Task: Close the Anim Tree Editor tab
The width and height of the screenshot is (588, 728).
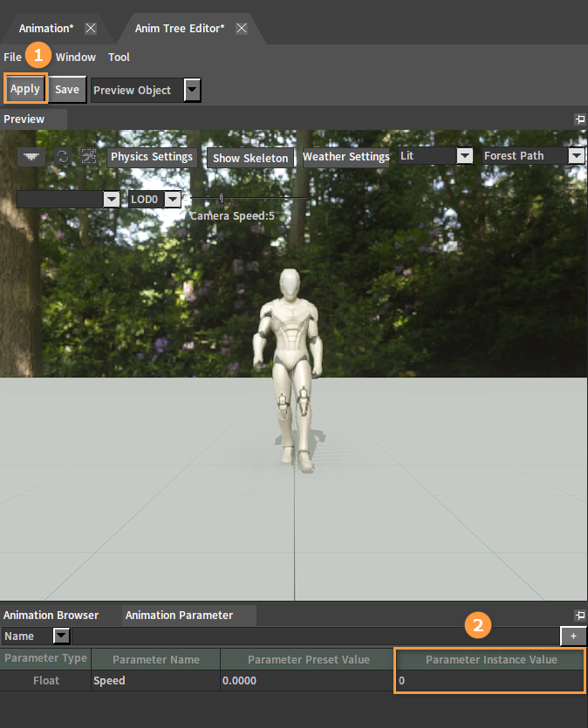Action: point(242,28)
